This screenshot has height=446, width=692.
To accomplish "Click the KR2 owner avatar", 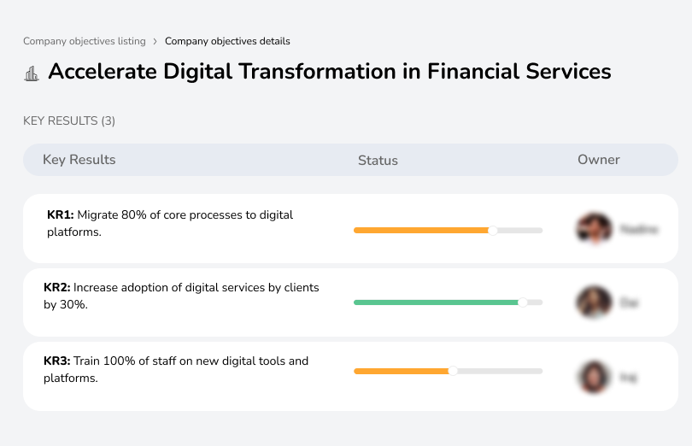I will coord(594,302).
